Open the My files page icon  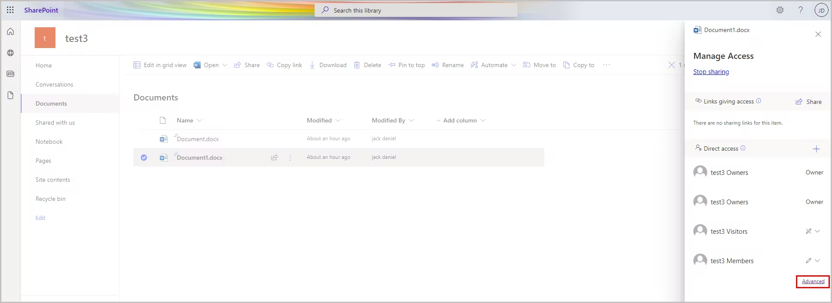10,95
